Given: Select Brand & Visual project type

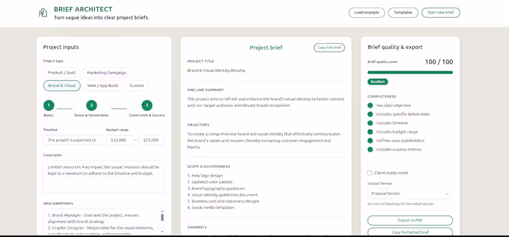Looking at the screenshot, I should tap(62, 86).
